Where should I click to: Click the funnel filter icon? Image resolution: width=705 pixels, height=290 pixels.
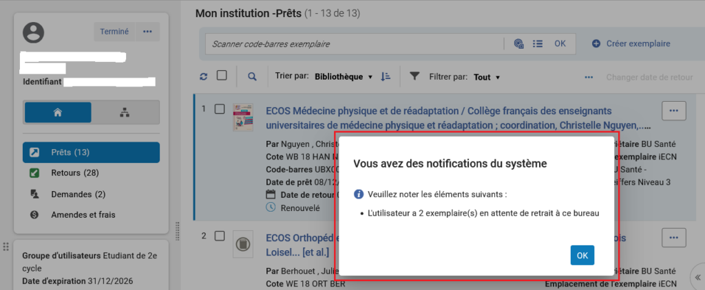click(x=414, y=76)
